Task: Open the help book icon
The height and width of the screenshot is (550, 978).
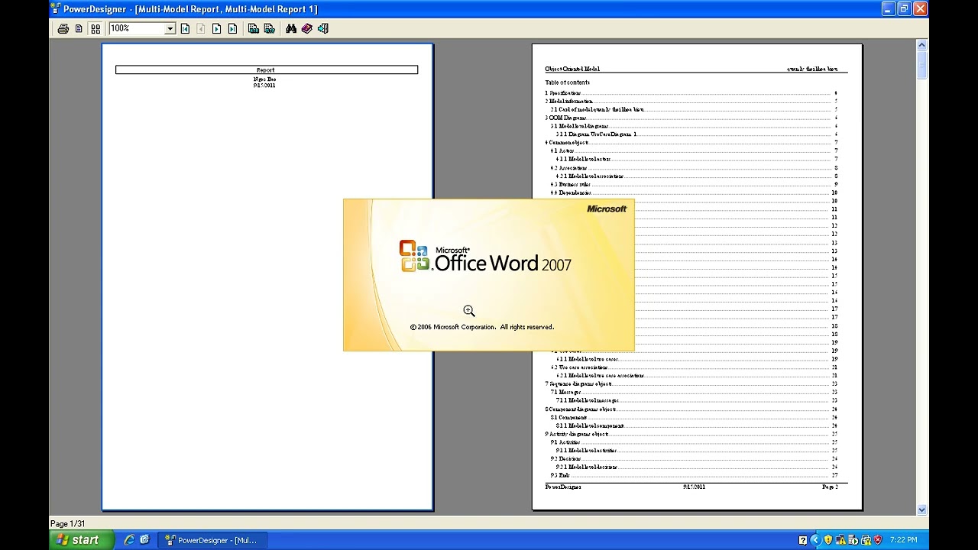Action: 307,29
